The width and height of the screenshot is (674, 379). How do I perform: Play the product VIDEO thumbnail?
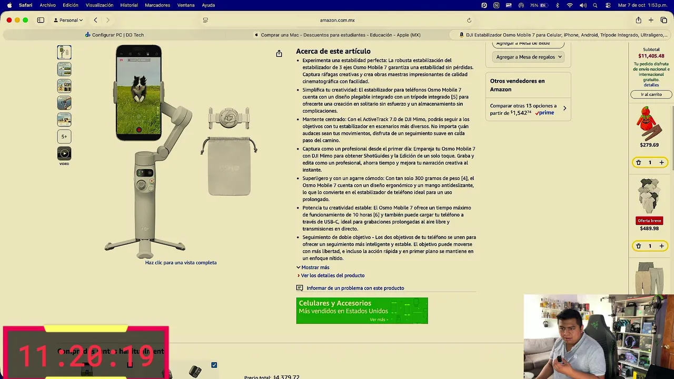point(64,153)
